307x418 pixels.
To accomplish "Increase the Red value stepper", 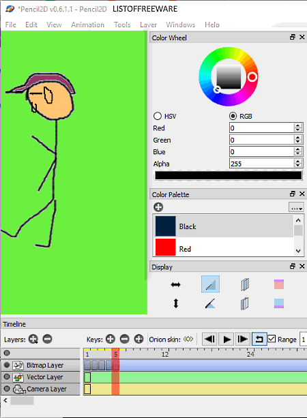I will point(297,125).
